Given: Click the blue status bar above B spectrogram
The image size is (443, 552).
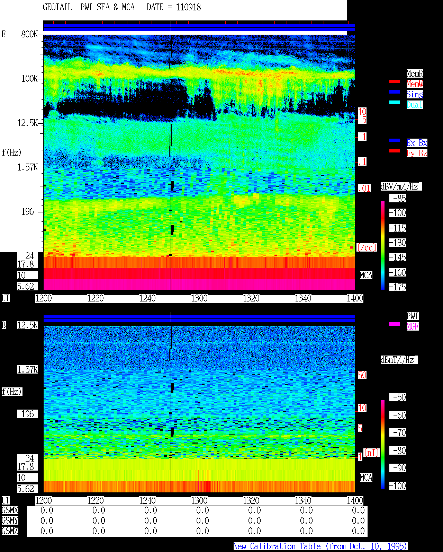Looking at the screenshot, I should click(199, 318).
